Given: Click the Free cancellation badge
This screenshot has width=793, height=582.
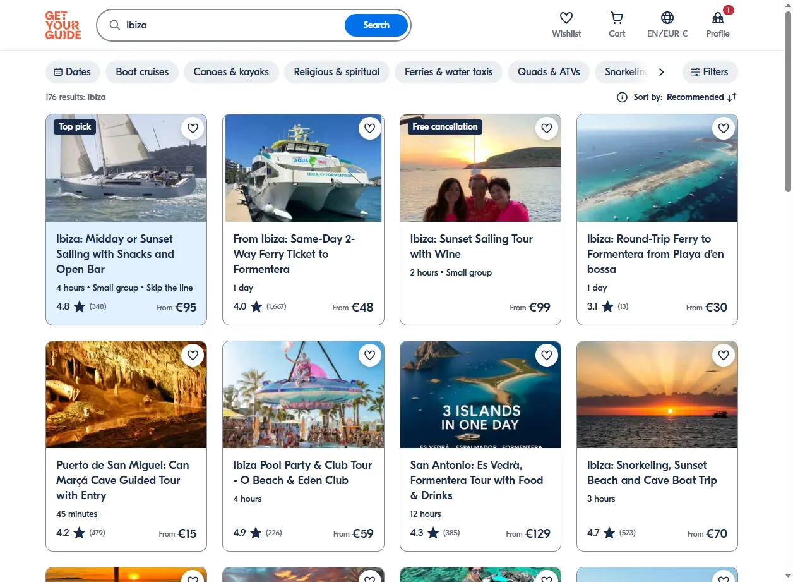Looking at the screenshot, I should [x=445, y=127].
